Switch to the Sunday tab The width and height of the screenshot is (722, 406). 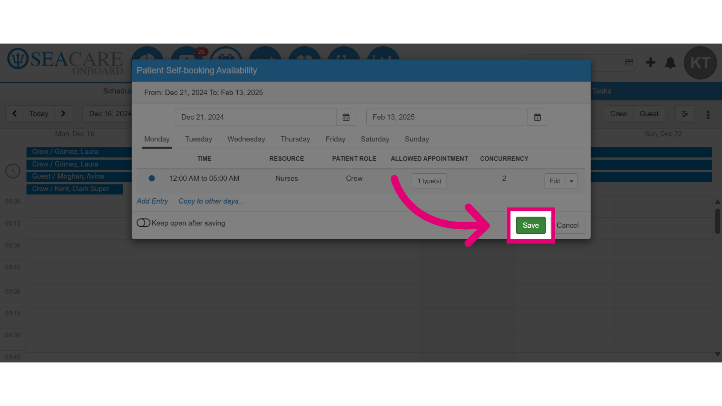[417, 139]
